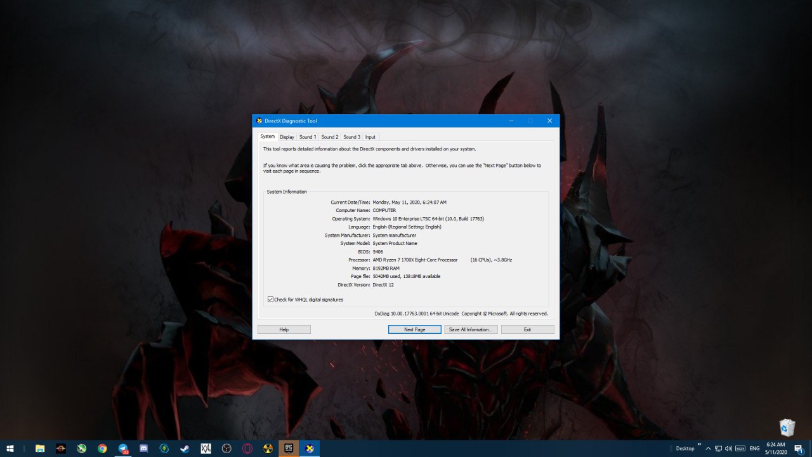The image size is (812, 457).
Task: Launch the AMD Ryzen Master taskbar icon
Action: point(61,448)
